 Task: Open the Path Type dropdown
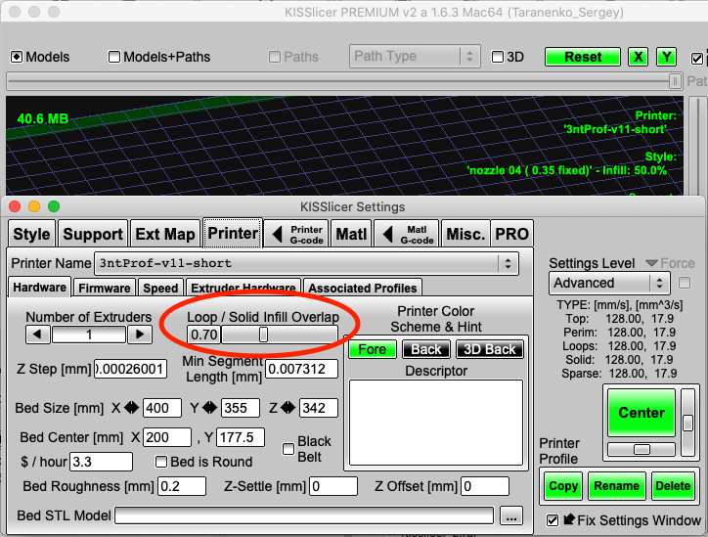pos(469,57)
